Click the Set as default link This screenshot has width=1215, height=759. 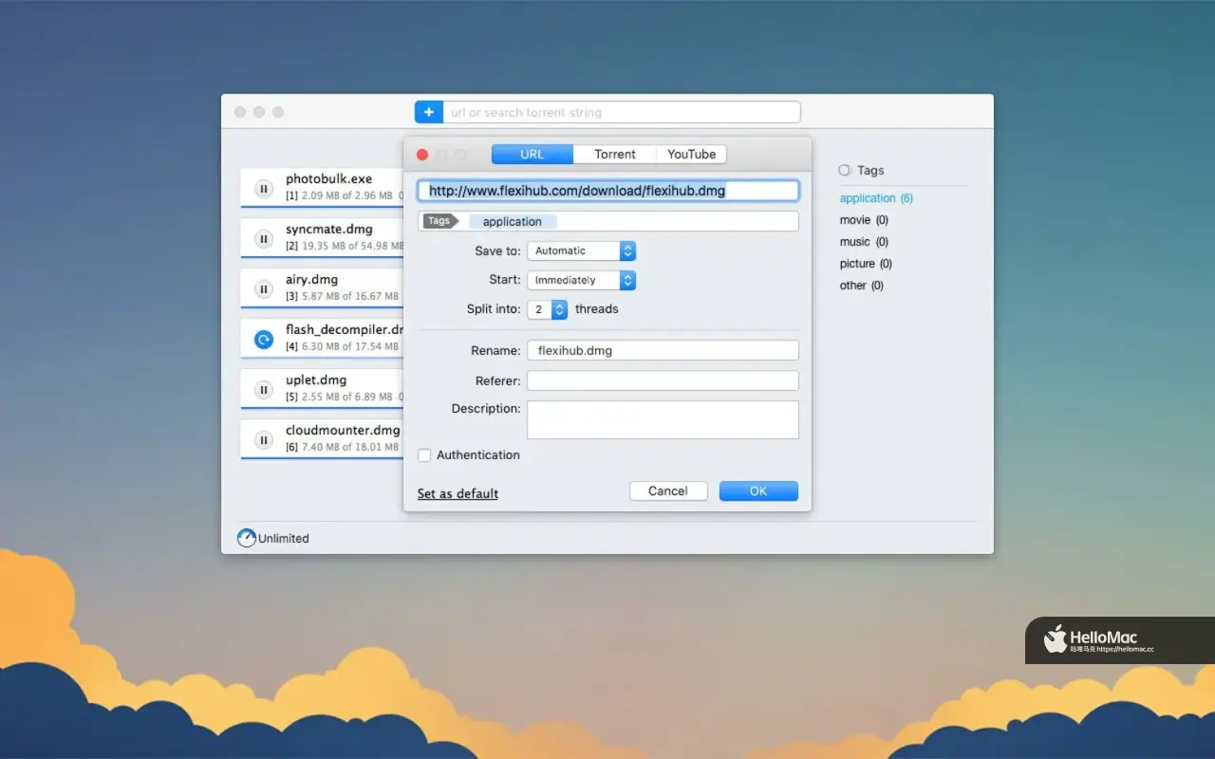click(458, 493)
